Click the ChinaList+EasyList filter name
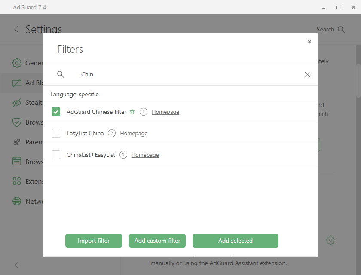The width and height of the screenshot is (361, 275). pos(91,155)
